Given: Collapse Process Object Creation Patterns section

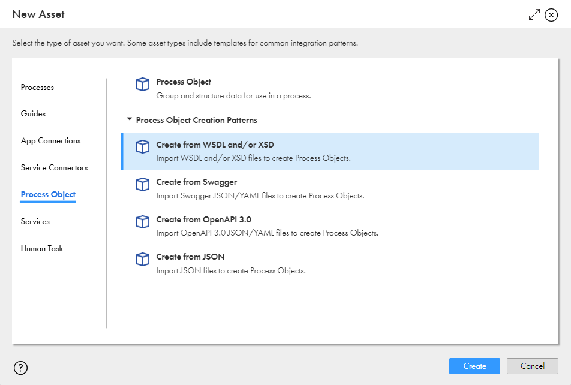Looking at the screenshot, I should tap(130, 119).
